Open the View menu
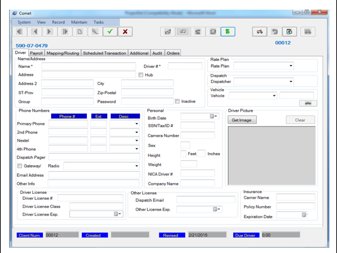Image resolution: width=337 pixels, height=253 pixels. tap(41, 22)
